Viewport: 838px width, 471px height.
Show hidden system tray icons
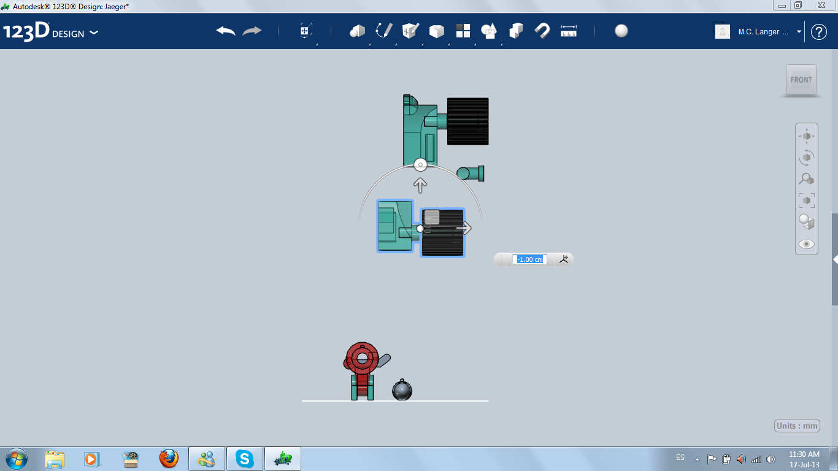(x=697, y=459)
